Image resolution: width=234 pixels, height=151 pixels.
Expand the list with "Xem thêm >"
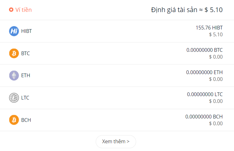coord(116,142)
